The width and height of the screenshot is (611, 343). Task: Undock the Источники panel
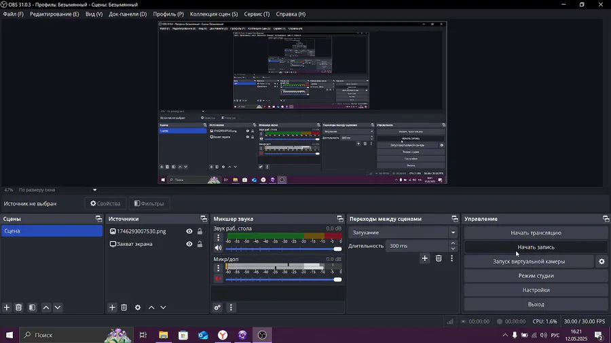pyautogui.click(x=204, y=219)
